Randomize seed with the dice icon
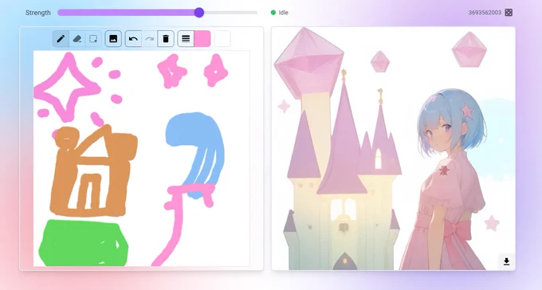The height and width of the screenshot is (290, 542). point(509,13)
